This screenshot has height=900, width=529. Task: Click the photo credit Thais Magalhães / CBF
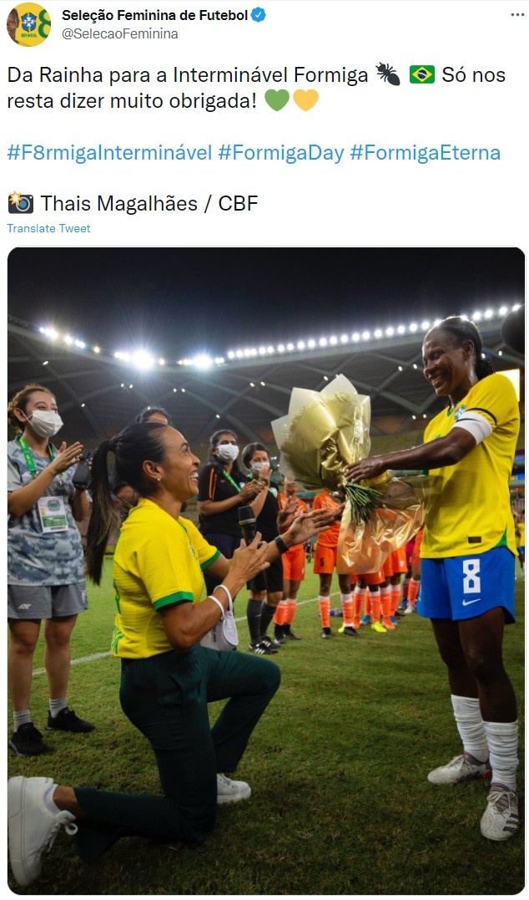point(149,203)
